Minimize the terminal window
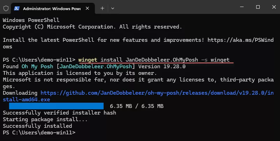 point(242,7)
